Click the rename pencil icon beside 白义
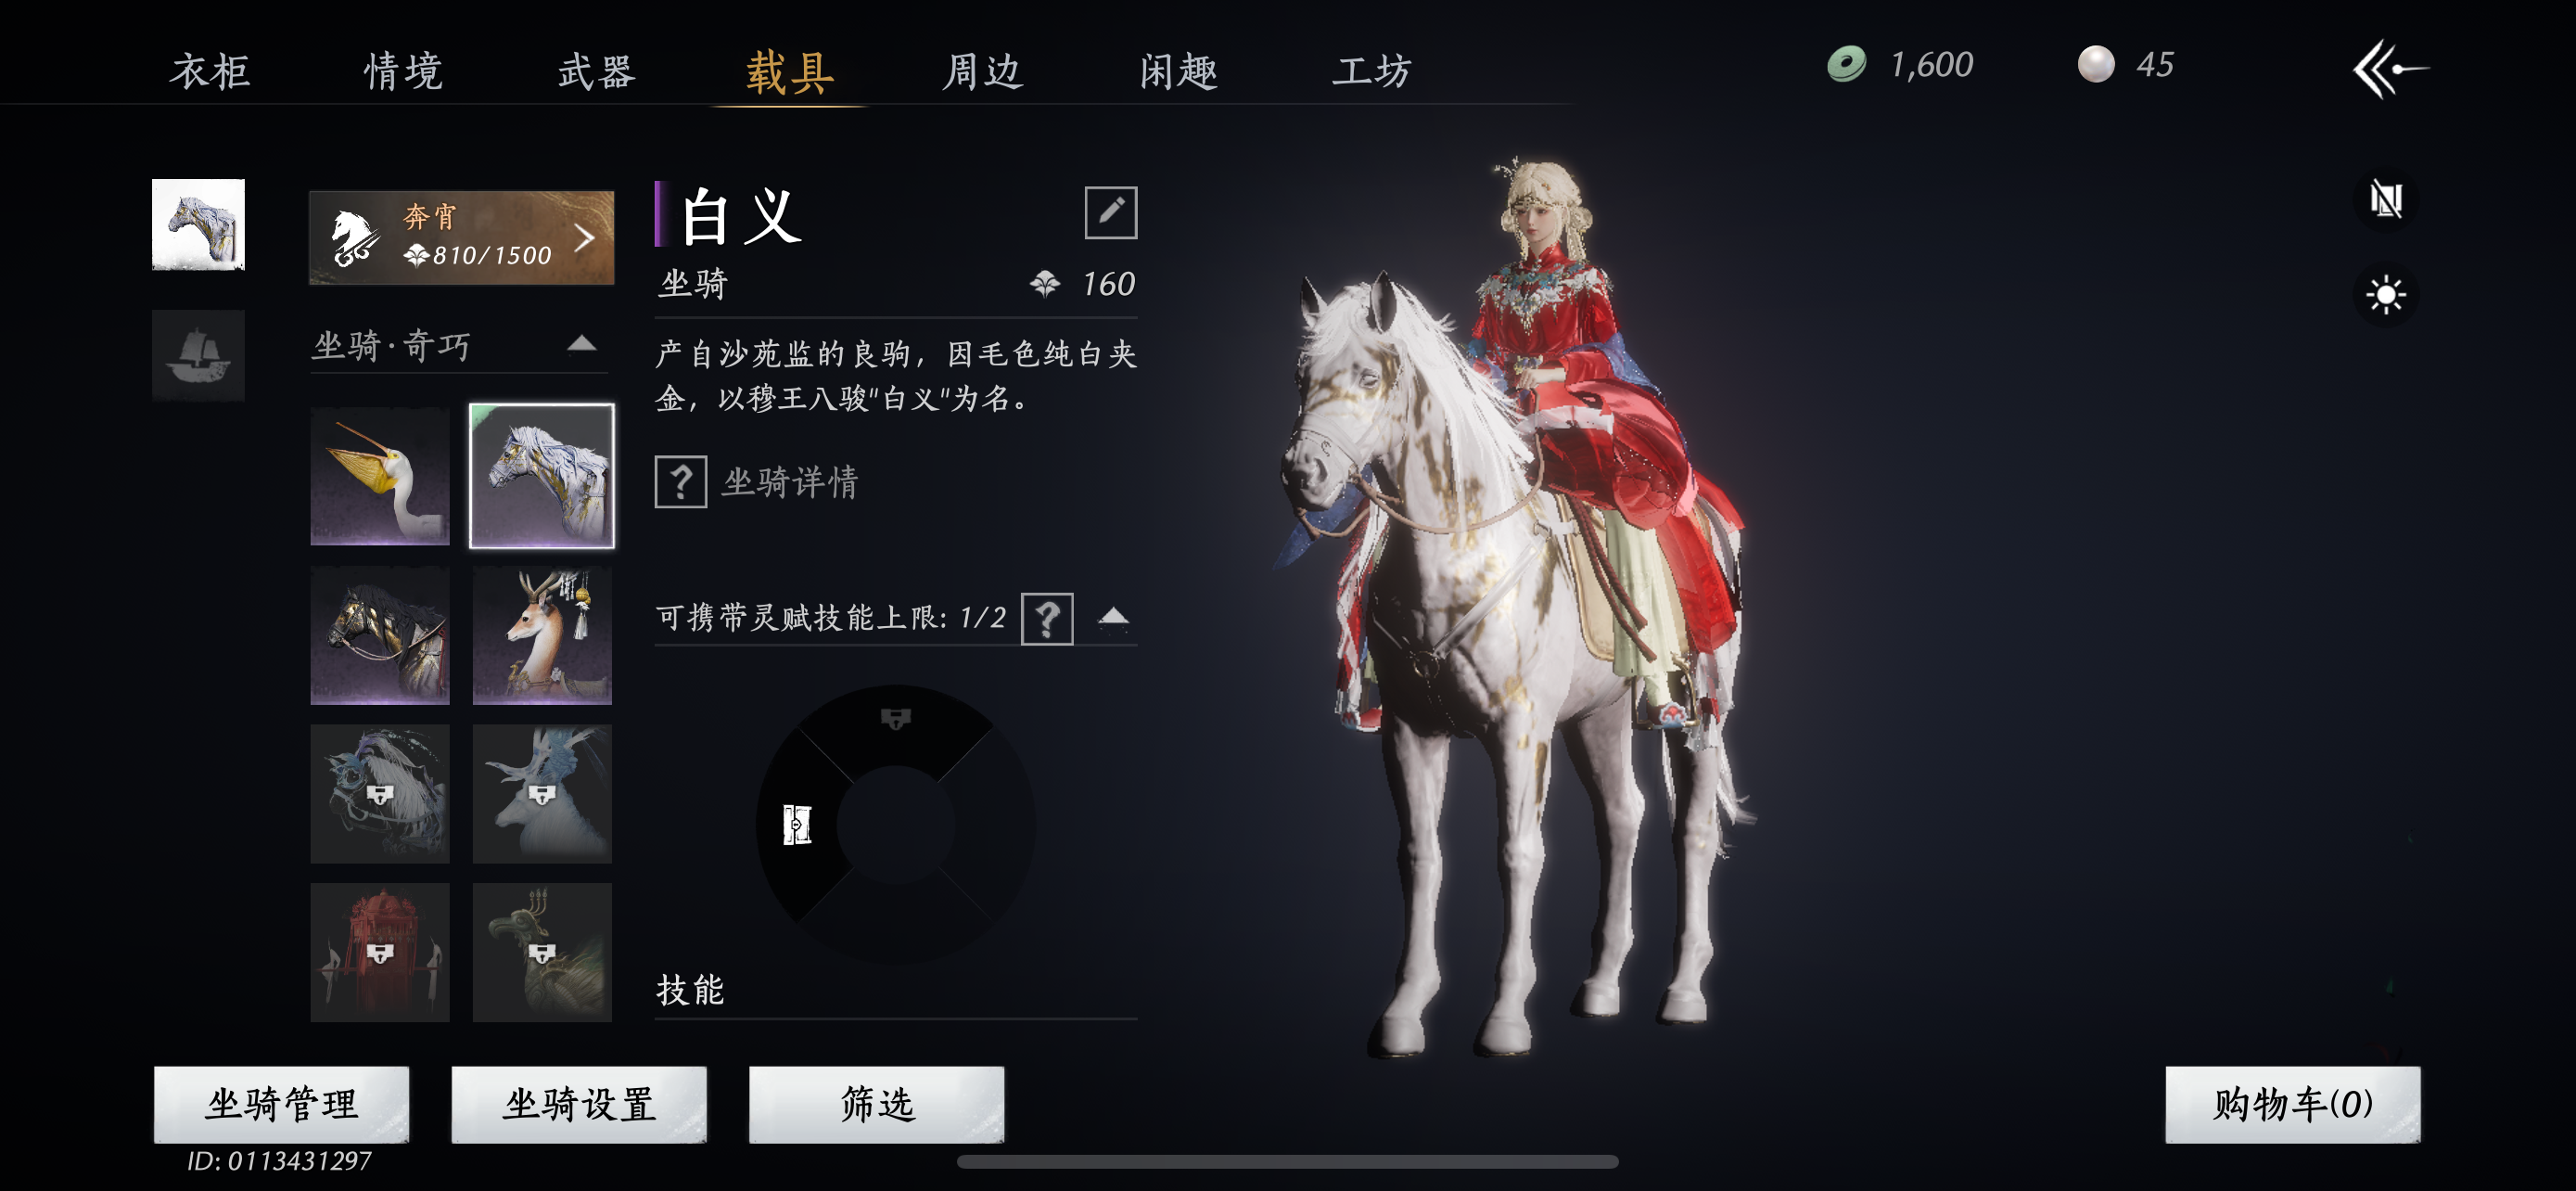2576x1191 pixels. coord(1110,212)
